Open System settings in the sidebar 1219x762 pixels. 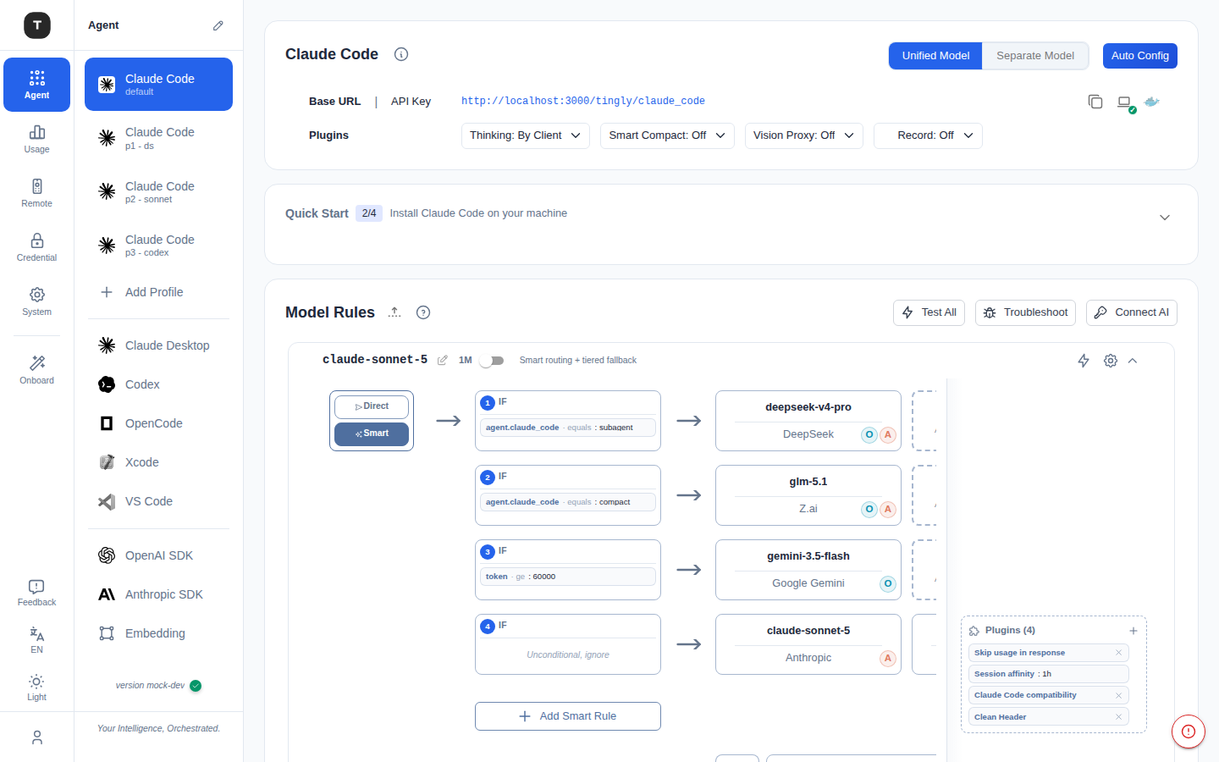coord(36,301)
